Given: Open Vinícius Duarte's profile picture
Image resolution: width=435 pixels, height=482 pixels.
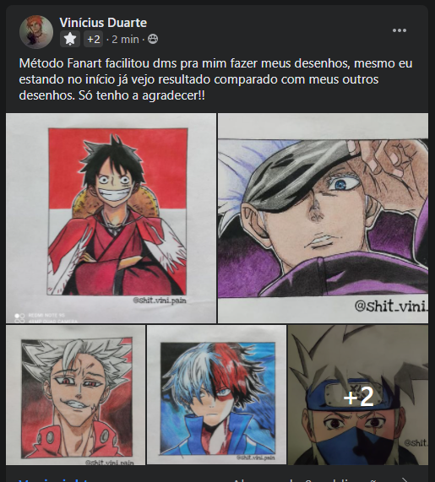Looking at the screenshot, I should (x=36, y=32).
